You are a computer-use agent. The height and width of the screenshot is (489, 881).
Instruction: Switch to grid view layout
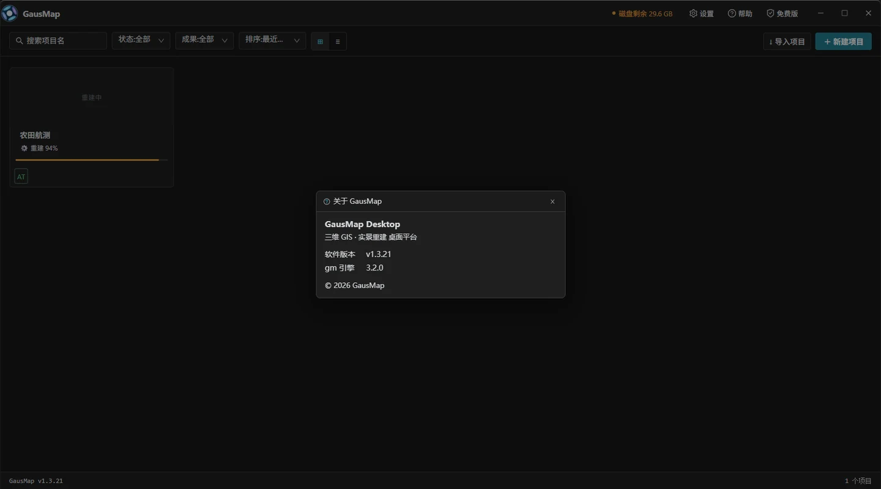(320, 42)
